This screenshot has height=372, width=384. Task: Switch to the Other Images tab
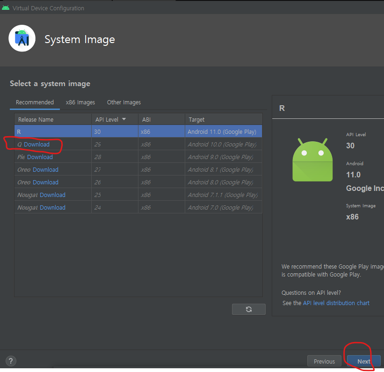click(124, 102)
